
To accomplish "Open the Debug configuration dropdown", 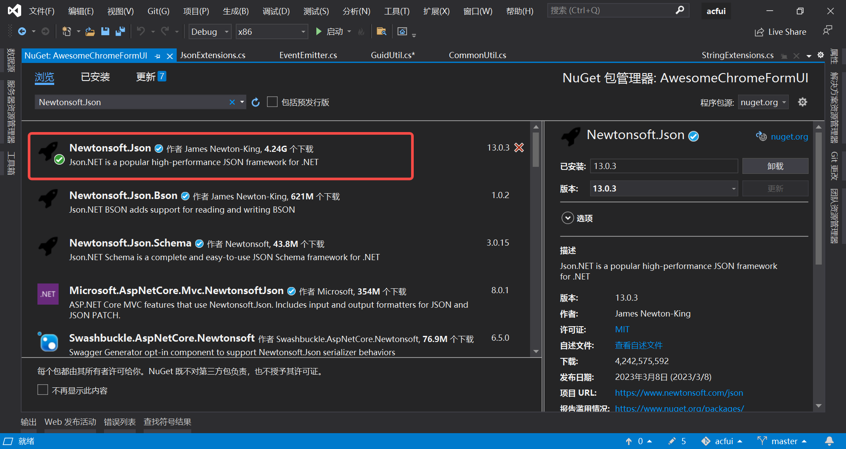I will click(210, 32).
